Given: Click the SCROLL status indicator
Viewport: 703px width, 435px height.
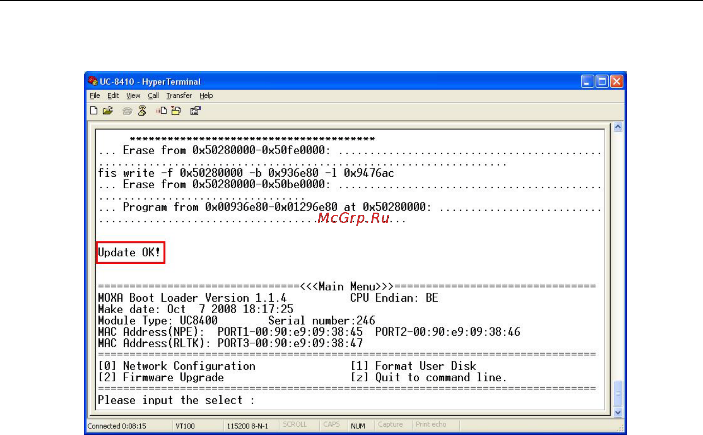Looking at the screenshot, I should click(x=295, y=424).
